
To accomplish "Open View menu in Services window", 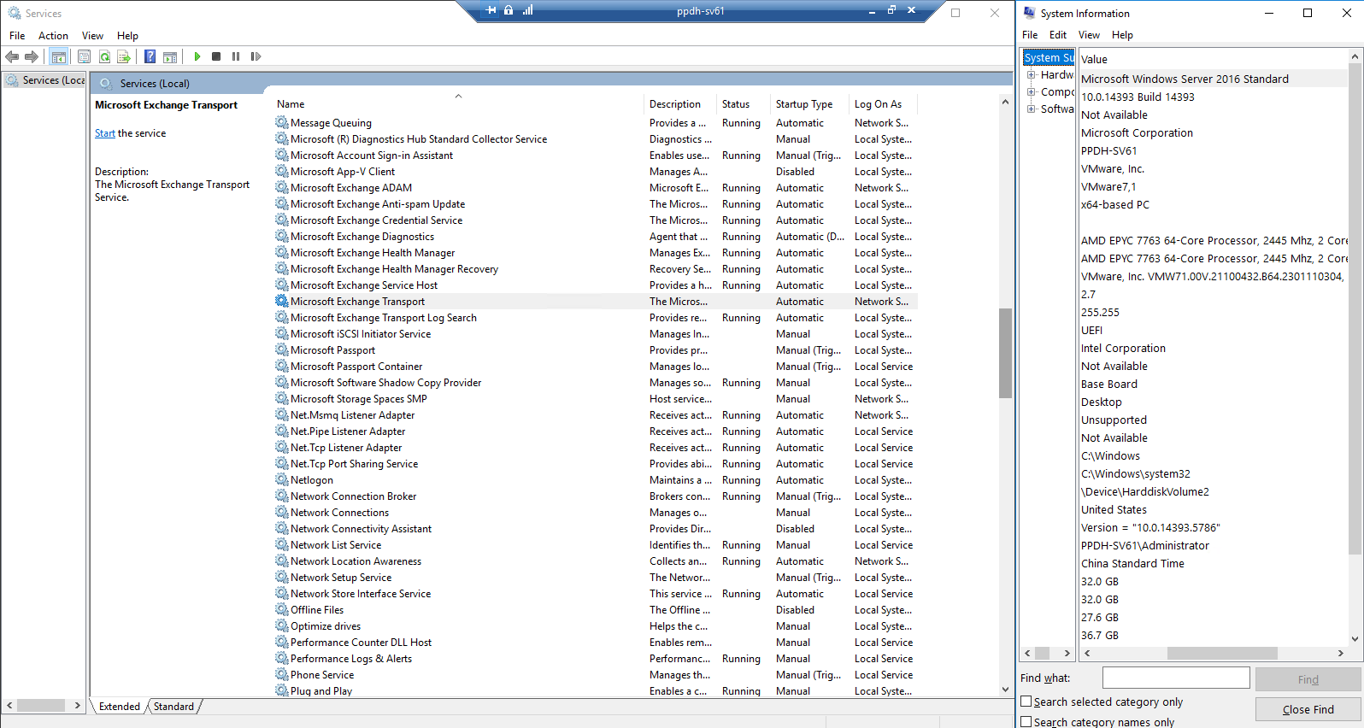I will [x=92, y=36].
